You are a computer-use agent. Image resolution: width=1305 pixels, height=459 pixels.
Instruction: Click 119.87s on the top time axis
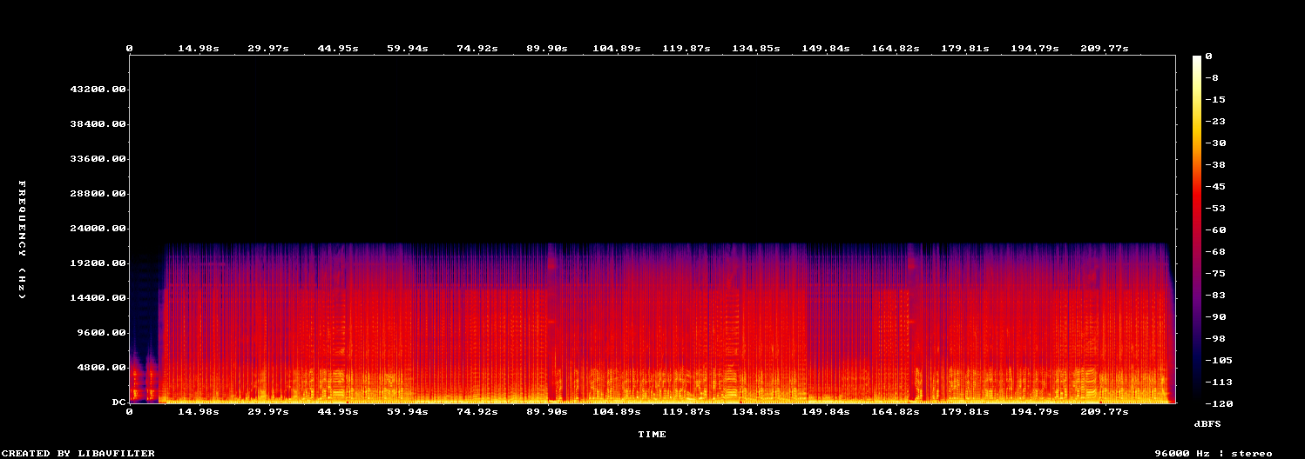(x=686, y=49)
